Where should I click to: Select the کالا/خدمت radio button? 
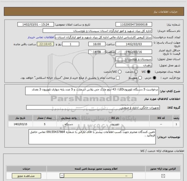[x=119, y=72]
